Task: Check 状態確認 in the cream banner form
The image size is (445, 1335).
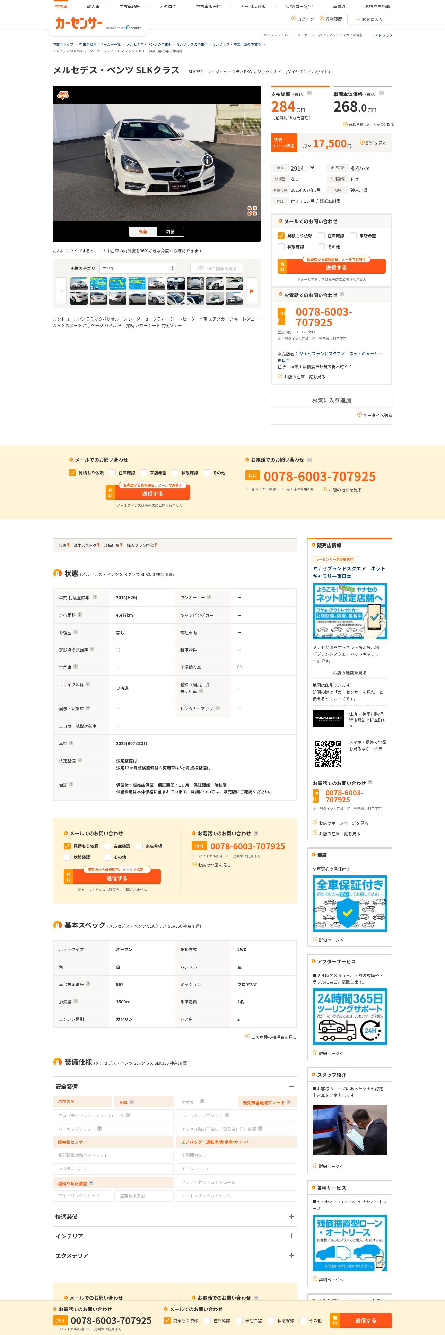Action: pos(175,473)
